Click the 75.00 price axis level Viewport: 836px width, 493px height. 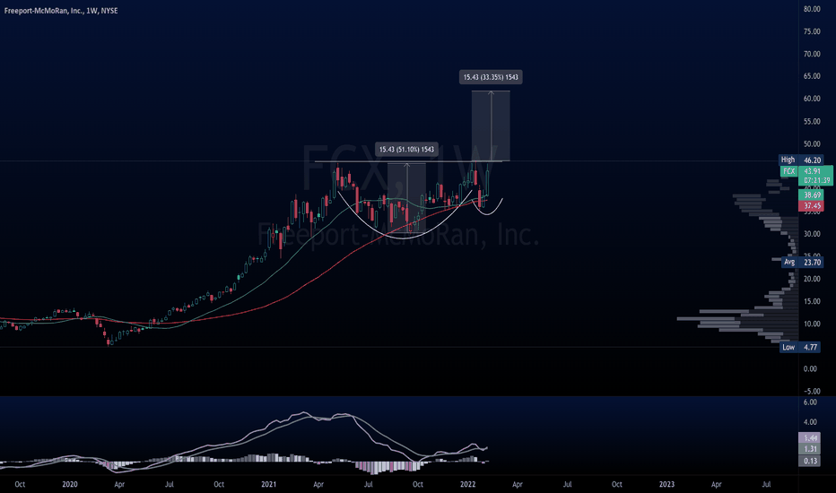coord(812,31)
